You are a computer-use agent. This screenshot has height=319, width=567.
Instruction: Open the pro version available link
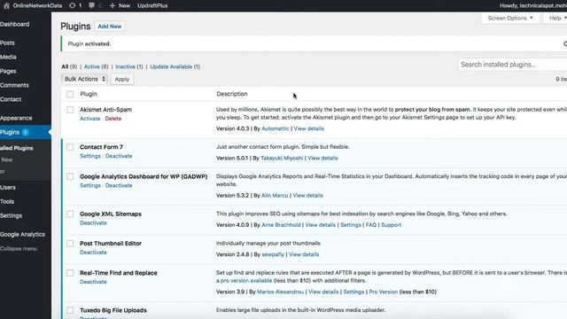(246, 281)
